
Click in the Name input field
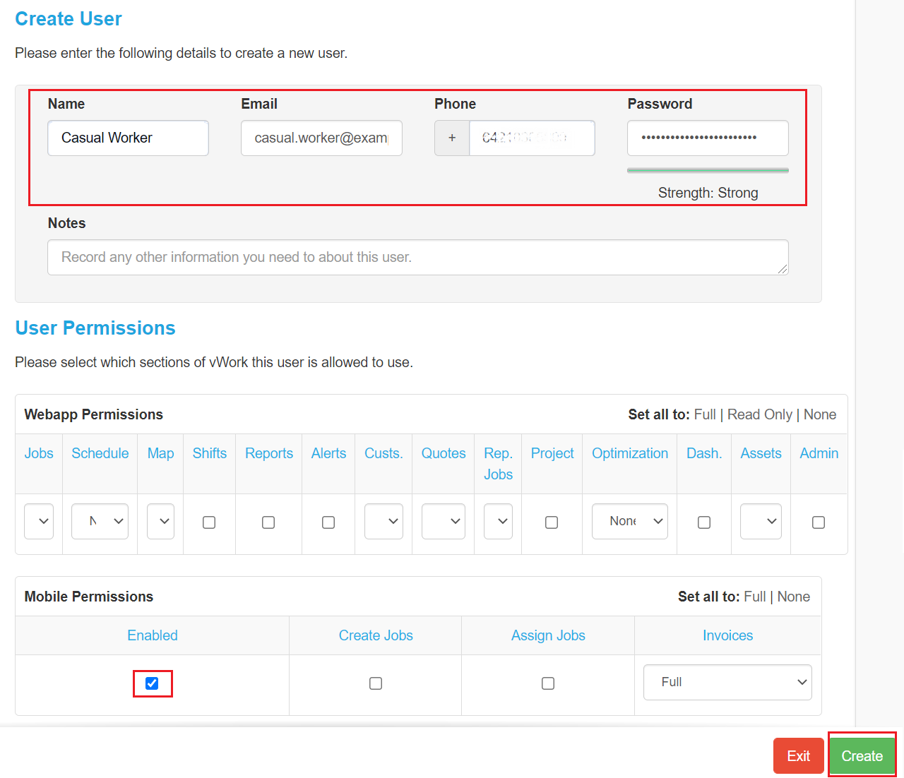[x=128, y=138]
